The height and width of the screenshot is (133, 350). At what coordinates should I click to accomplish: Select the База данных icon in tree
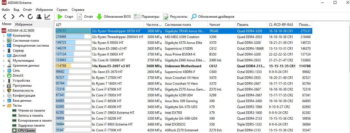pyautogui.click(x=9, y=101)
